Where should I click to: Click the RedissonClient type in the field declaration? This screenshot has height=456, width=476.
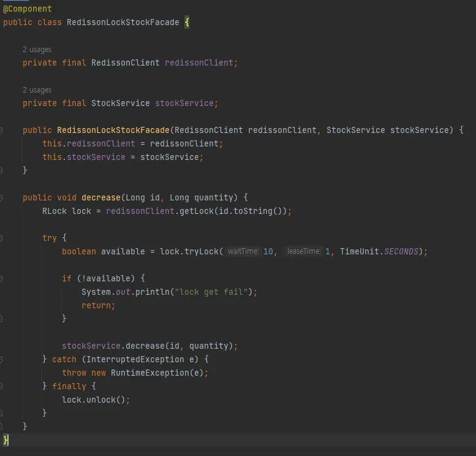coord(126,63)
